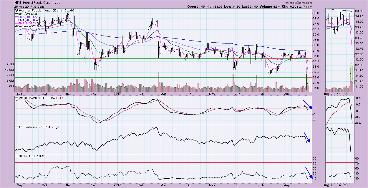The height and width of the screenshot is (188, 368).
Task: Click the zoomed PMO thumbnail on the right
Action: click(x=339, y=110)
